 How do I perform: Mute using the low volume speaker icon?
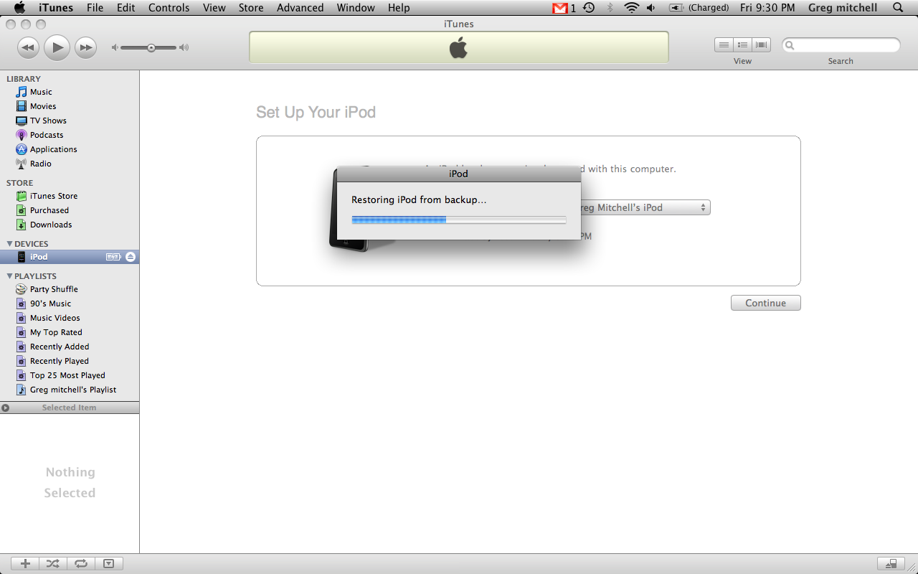(x=114, y=48)
